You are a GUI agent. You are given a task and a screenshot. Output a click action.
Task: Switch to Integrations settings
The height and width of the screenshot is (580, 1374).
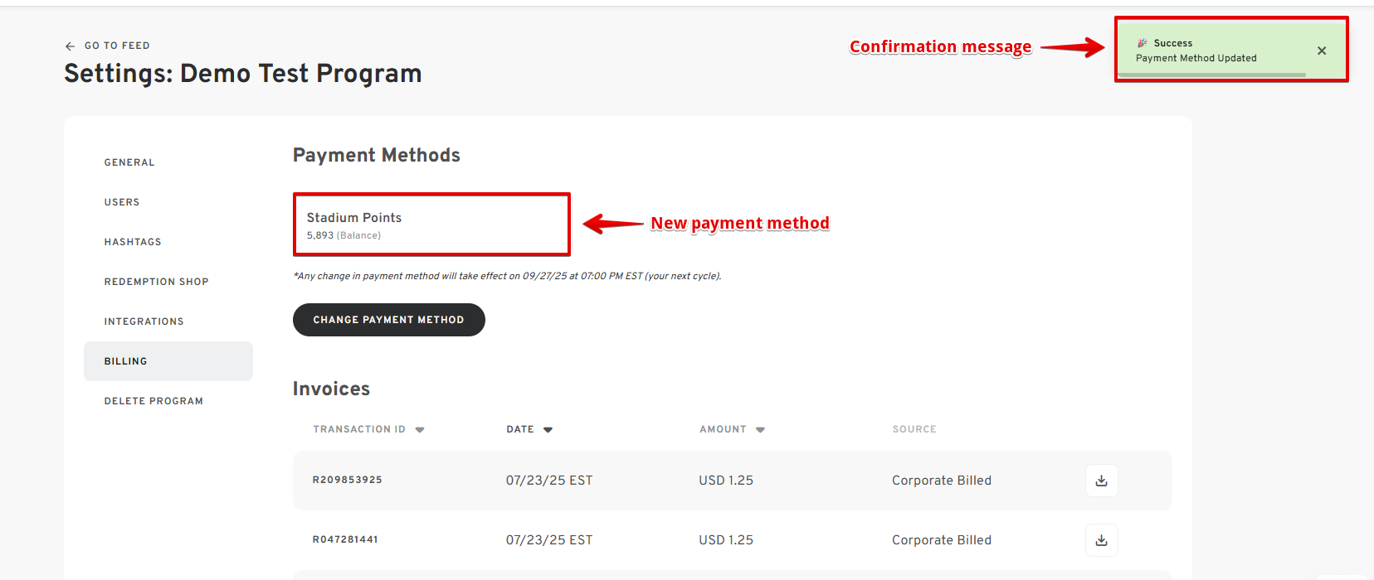[x=144, y=321]
